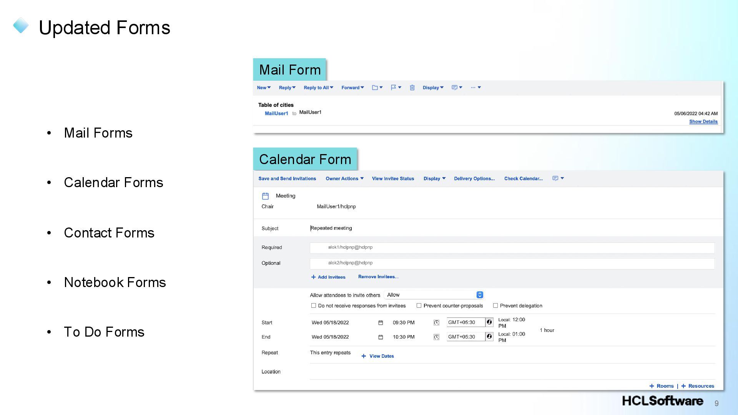The height and width of the screenshot is (415, 738).
Task: Click the chat icon in mail toolbar
Action: coord(454,88)
